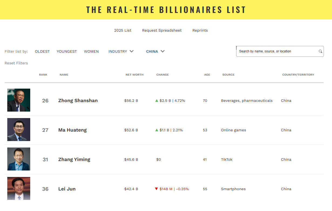This screenshot has height=211, width=332.
Task: Click the search by name input field
Action: [x=277, y=51]
